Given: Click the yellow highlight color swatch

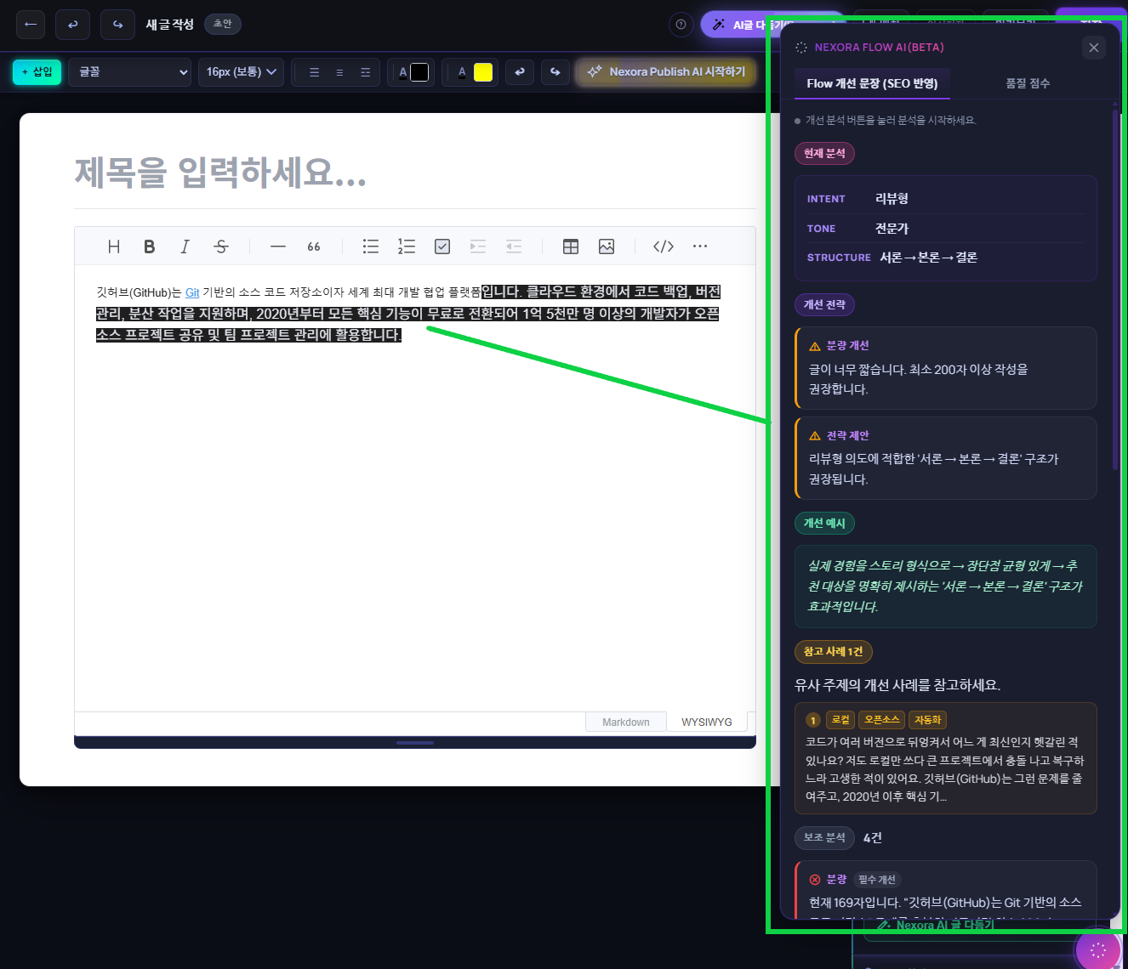Looking at the screenshot, I should coord(483,72).
